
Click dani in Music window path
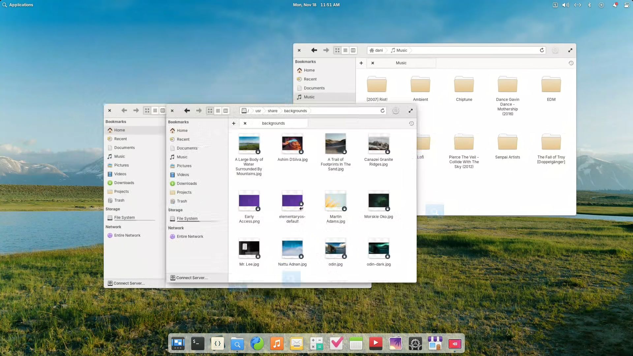(376, 50)
